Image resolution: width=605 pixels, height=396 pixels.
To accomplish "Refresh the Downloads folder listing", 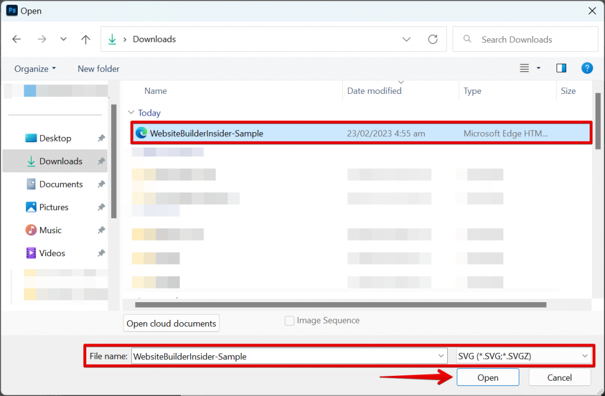I will click(x=432, y=39).
